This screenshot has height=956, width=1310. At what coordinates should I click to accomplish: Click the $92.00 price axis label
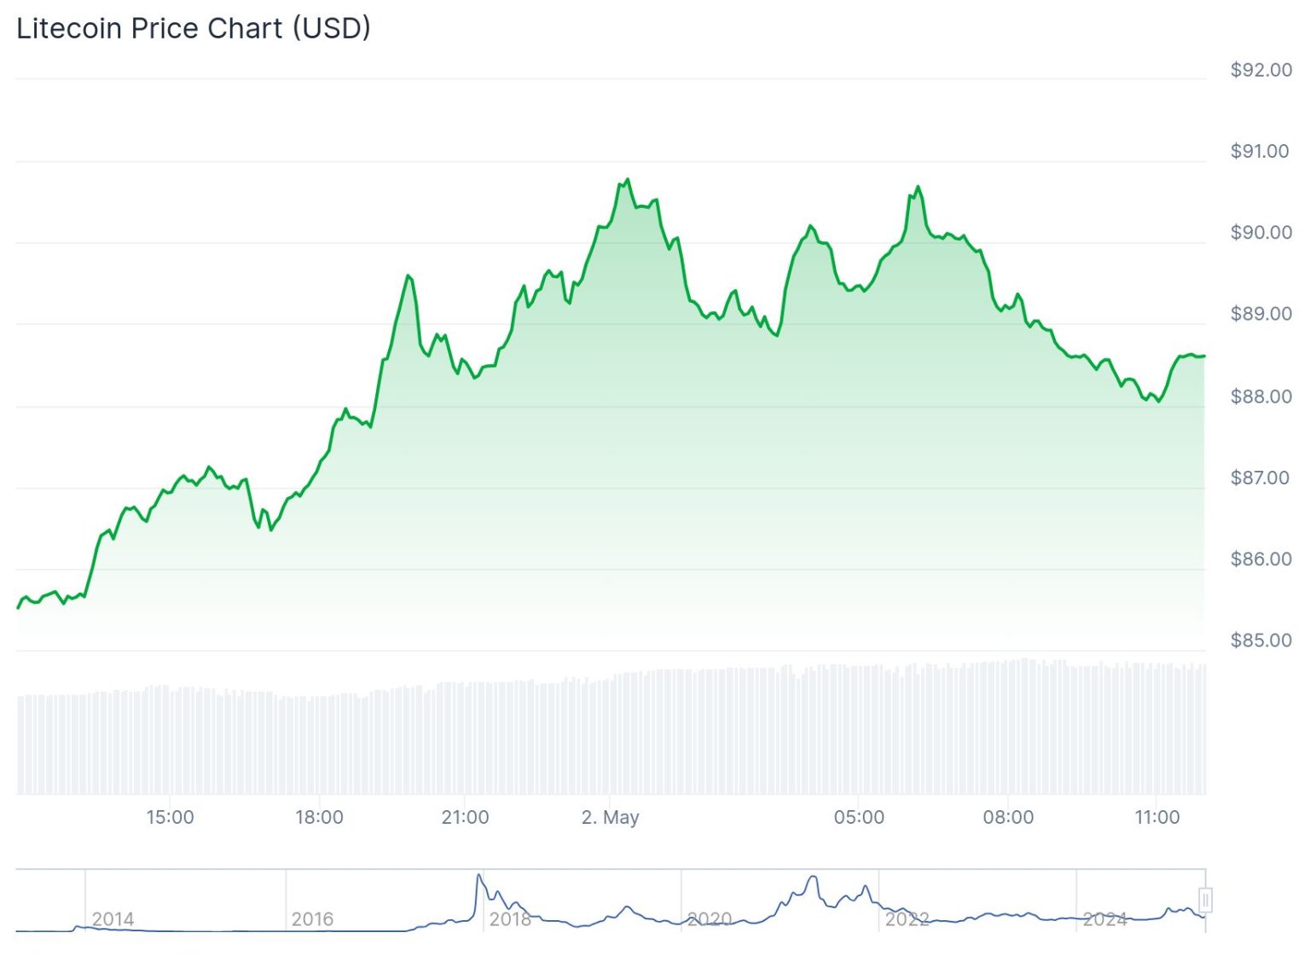[x=1261, y=70]
